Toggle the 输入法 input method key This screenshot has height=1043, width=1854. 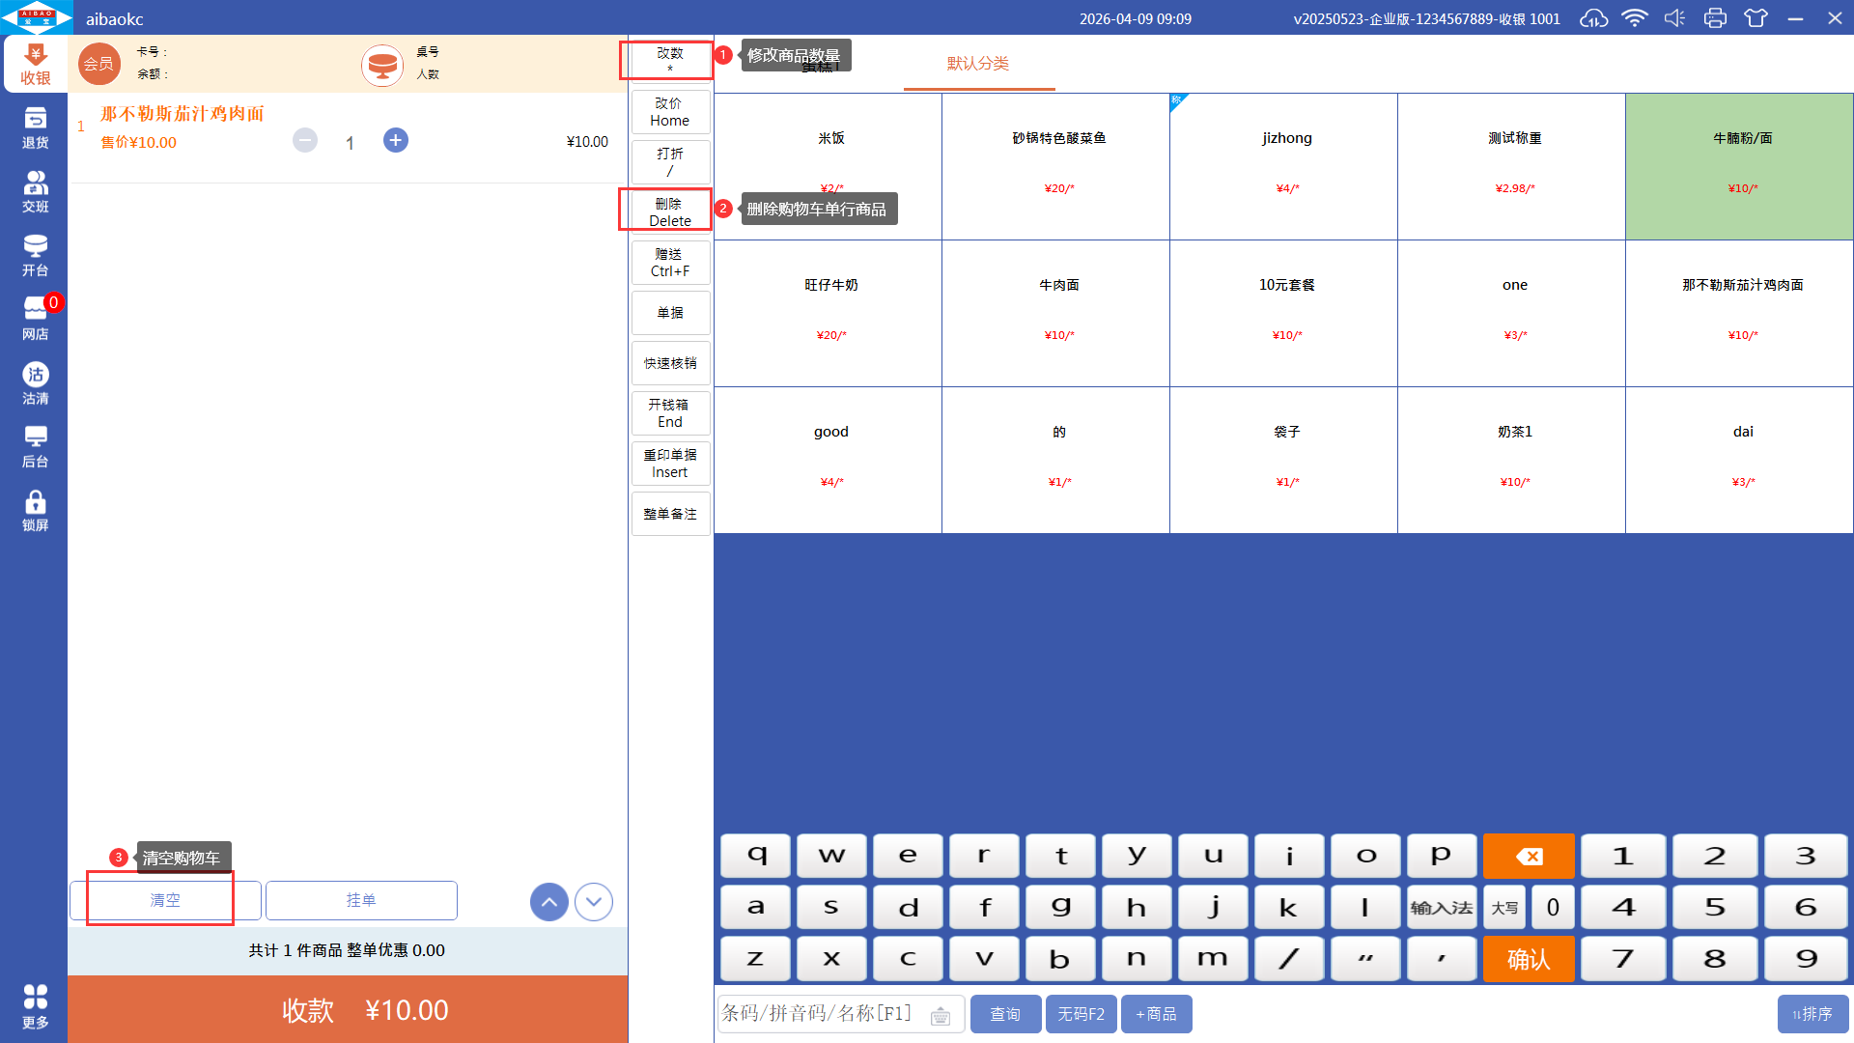[1441, 908]
